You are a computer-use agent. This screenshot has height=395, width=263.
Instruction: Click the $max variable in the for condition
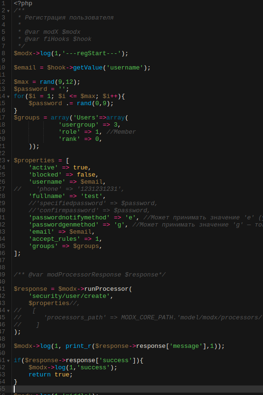88,96
